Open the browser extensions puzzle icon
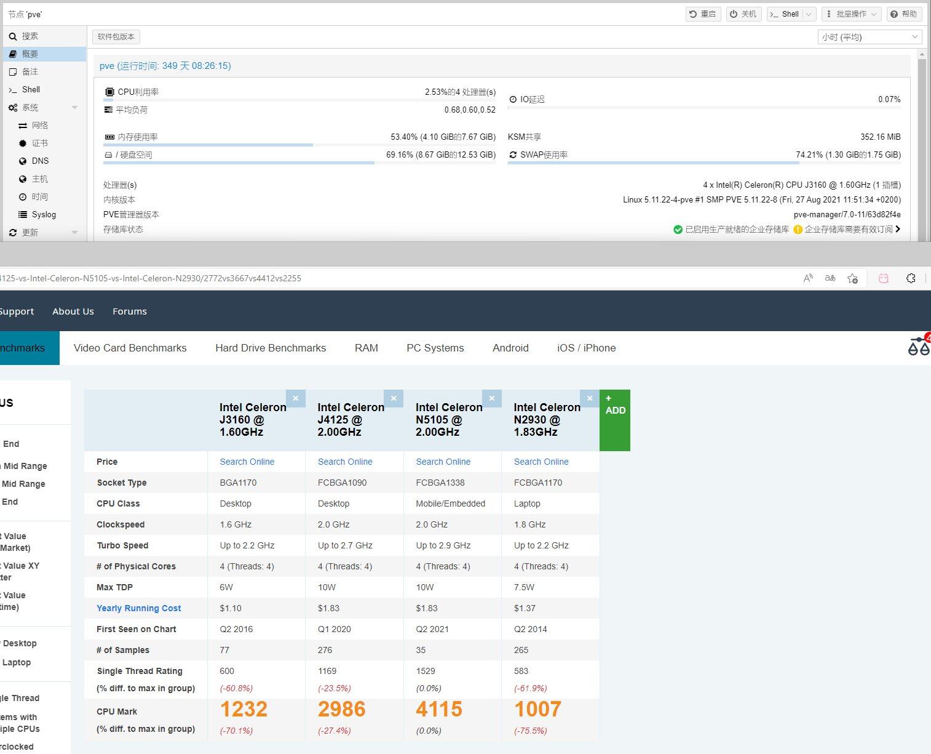The width and height of the screenshot is (931, 754). [911, 278]
